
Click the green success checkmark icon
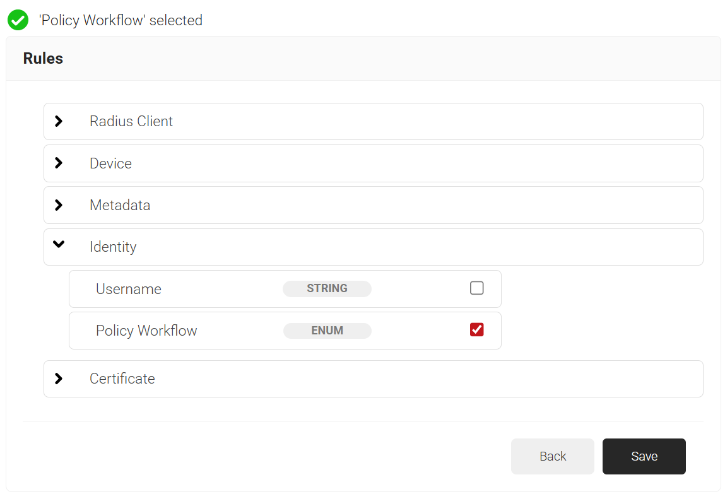(x=18, y=20)
